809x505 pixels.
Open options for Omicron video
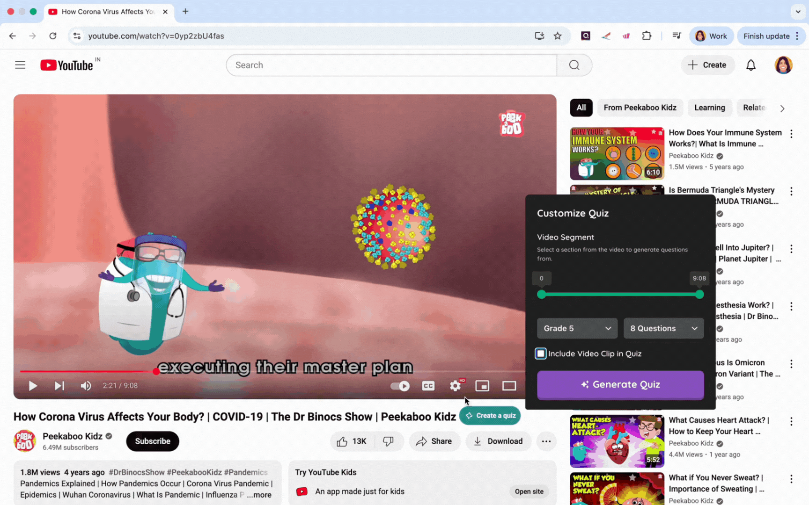[791, 364]
